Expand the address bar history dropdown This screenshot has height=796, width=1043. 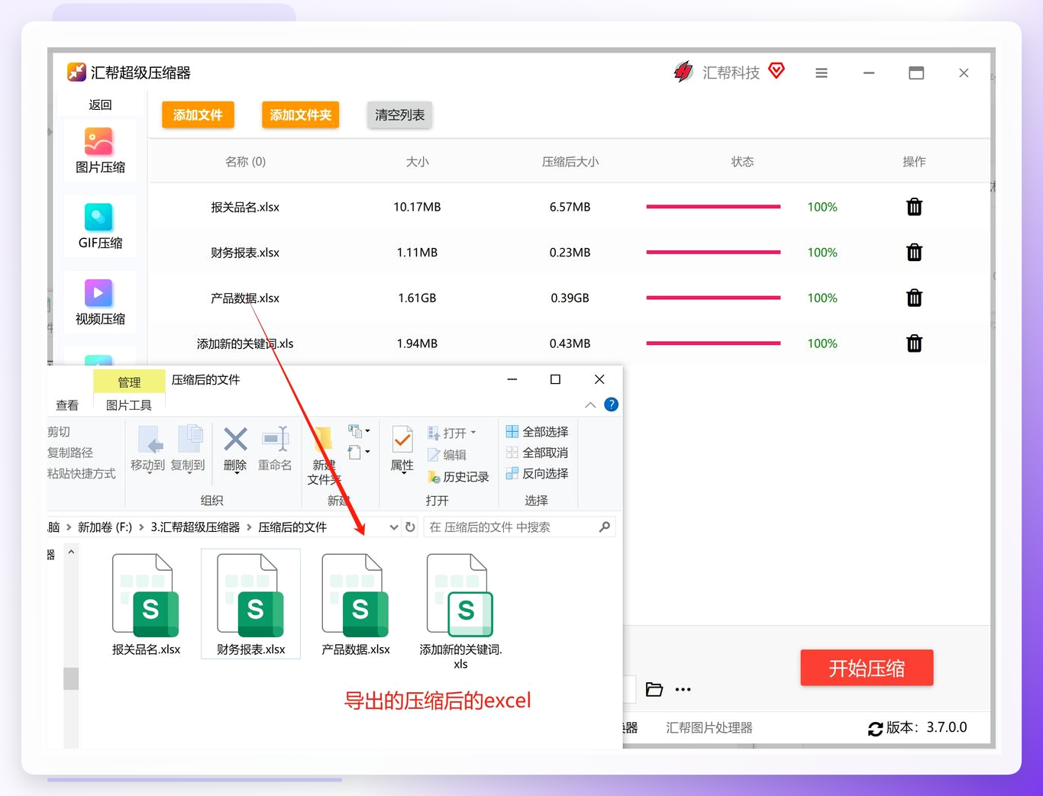point(393,527)
